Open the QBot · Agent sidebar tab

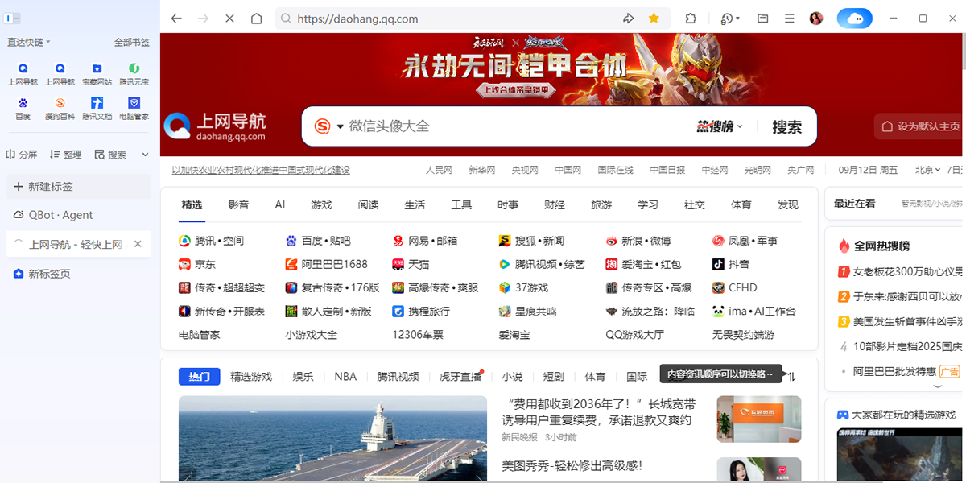pos(78,215)
